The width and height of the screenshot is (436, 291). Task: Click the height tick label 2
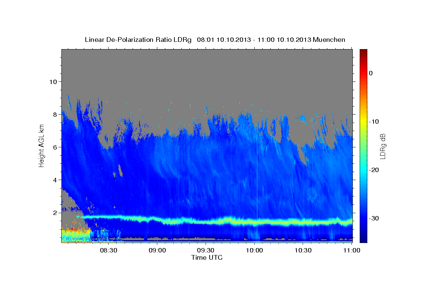55,213
